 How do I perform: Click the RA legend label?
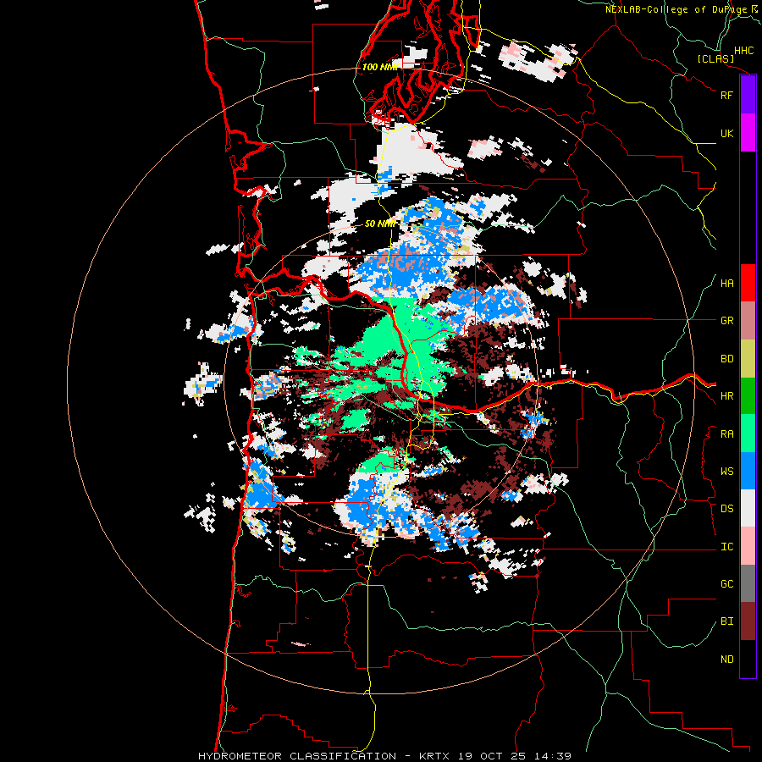[x=726, y=434]
